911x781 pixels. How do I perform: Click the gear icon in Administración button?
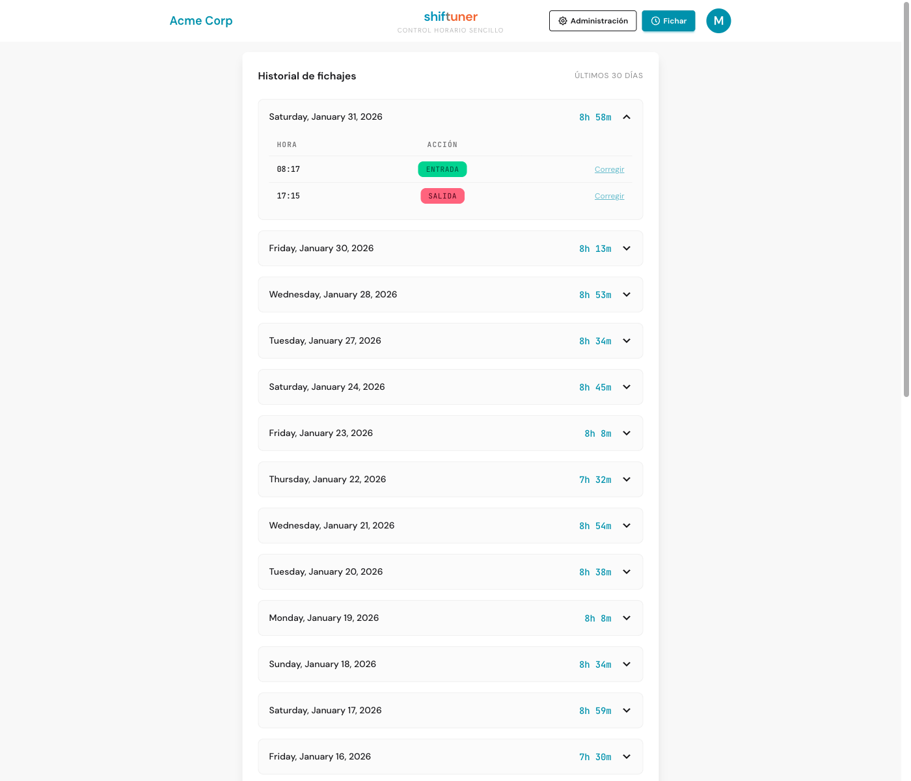(x=563, y=21)
